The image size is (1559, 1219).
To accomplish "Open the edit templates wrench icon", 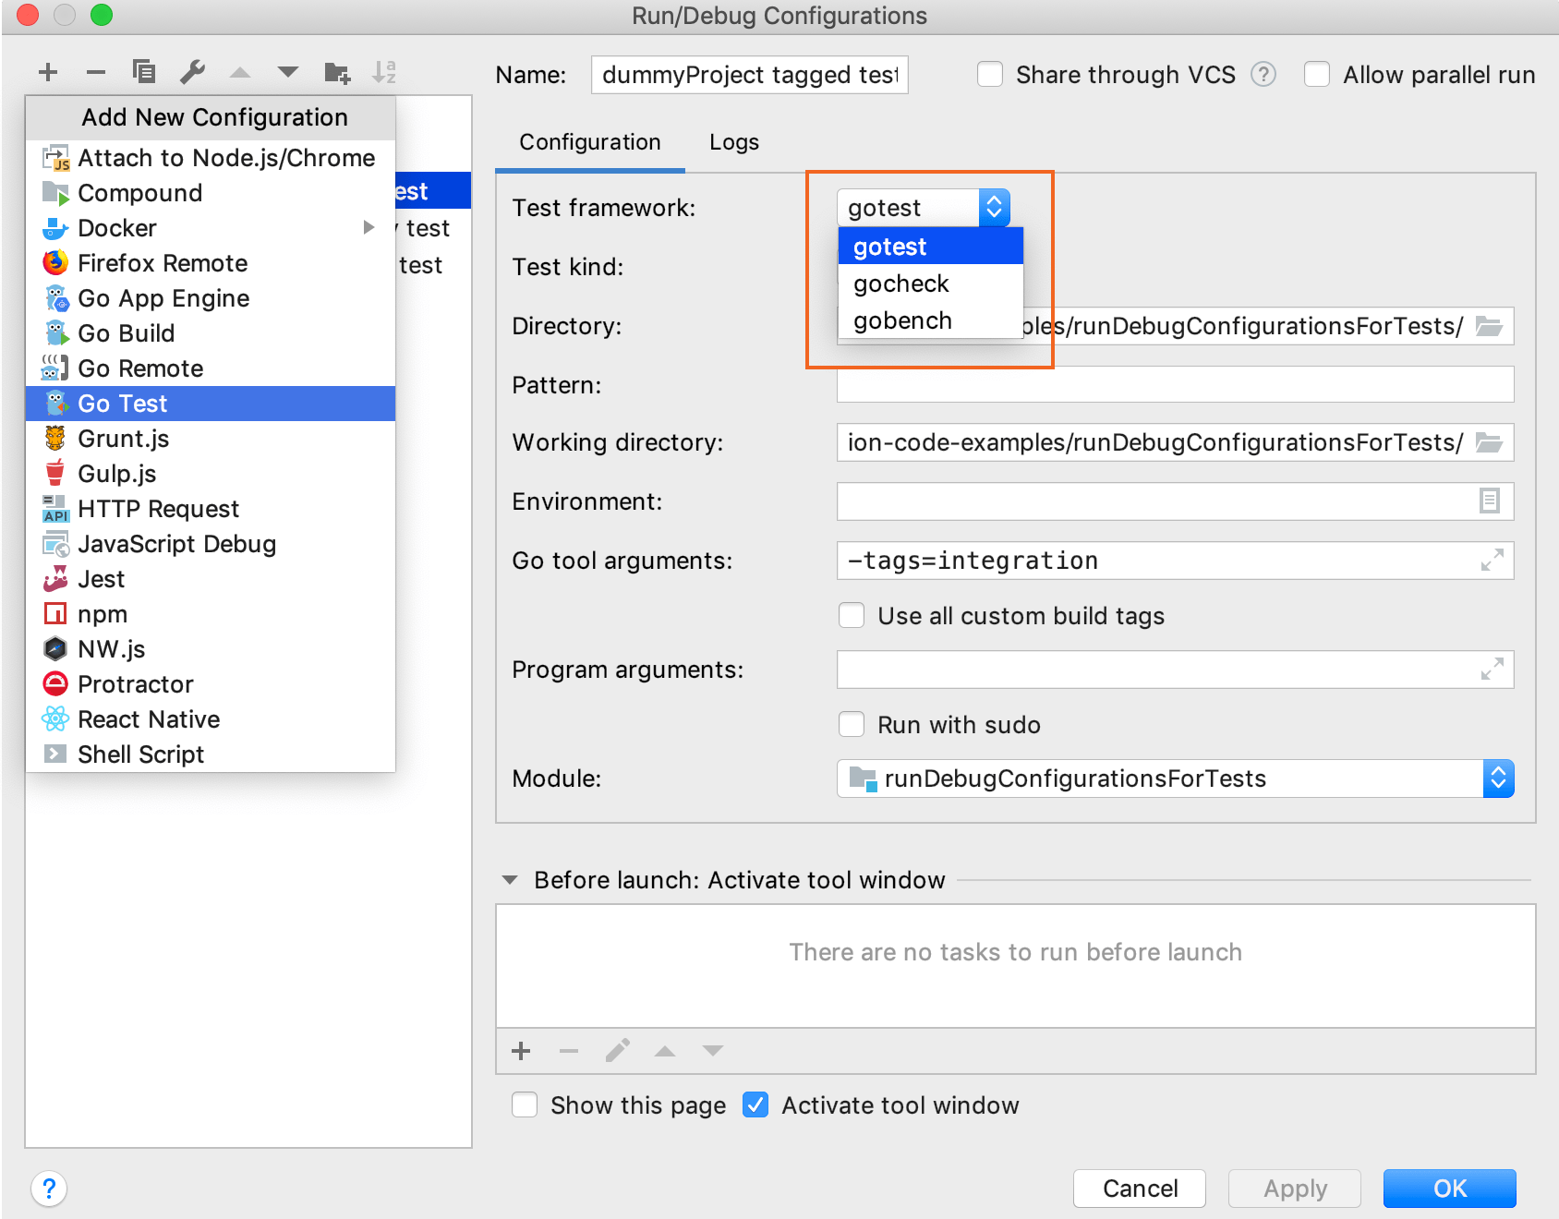I will click(x=192, y=71).
